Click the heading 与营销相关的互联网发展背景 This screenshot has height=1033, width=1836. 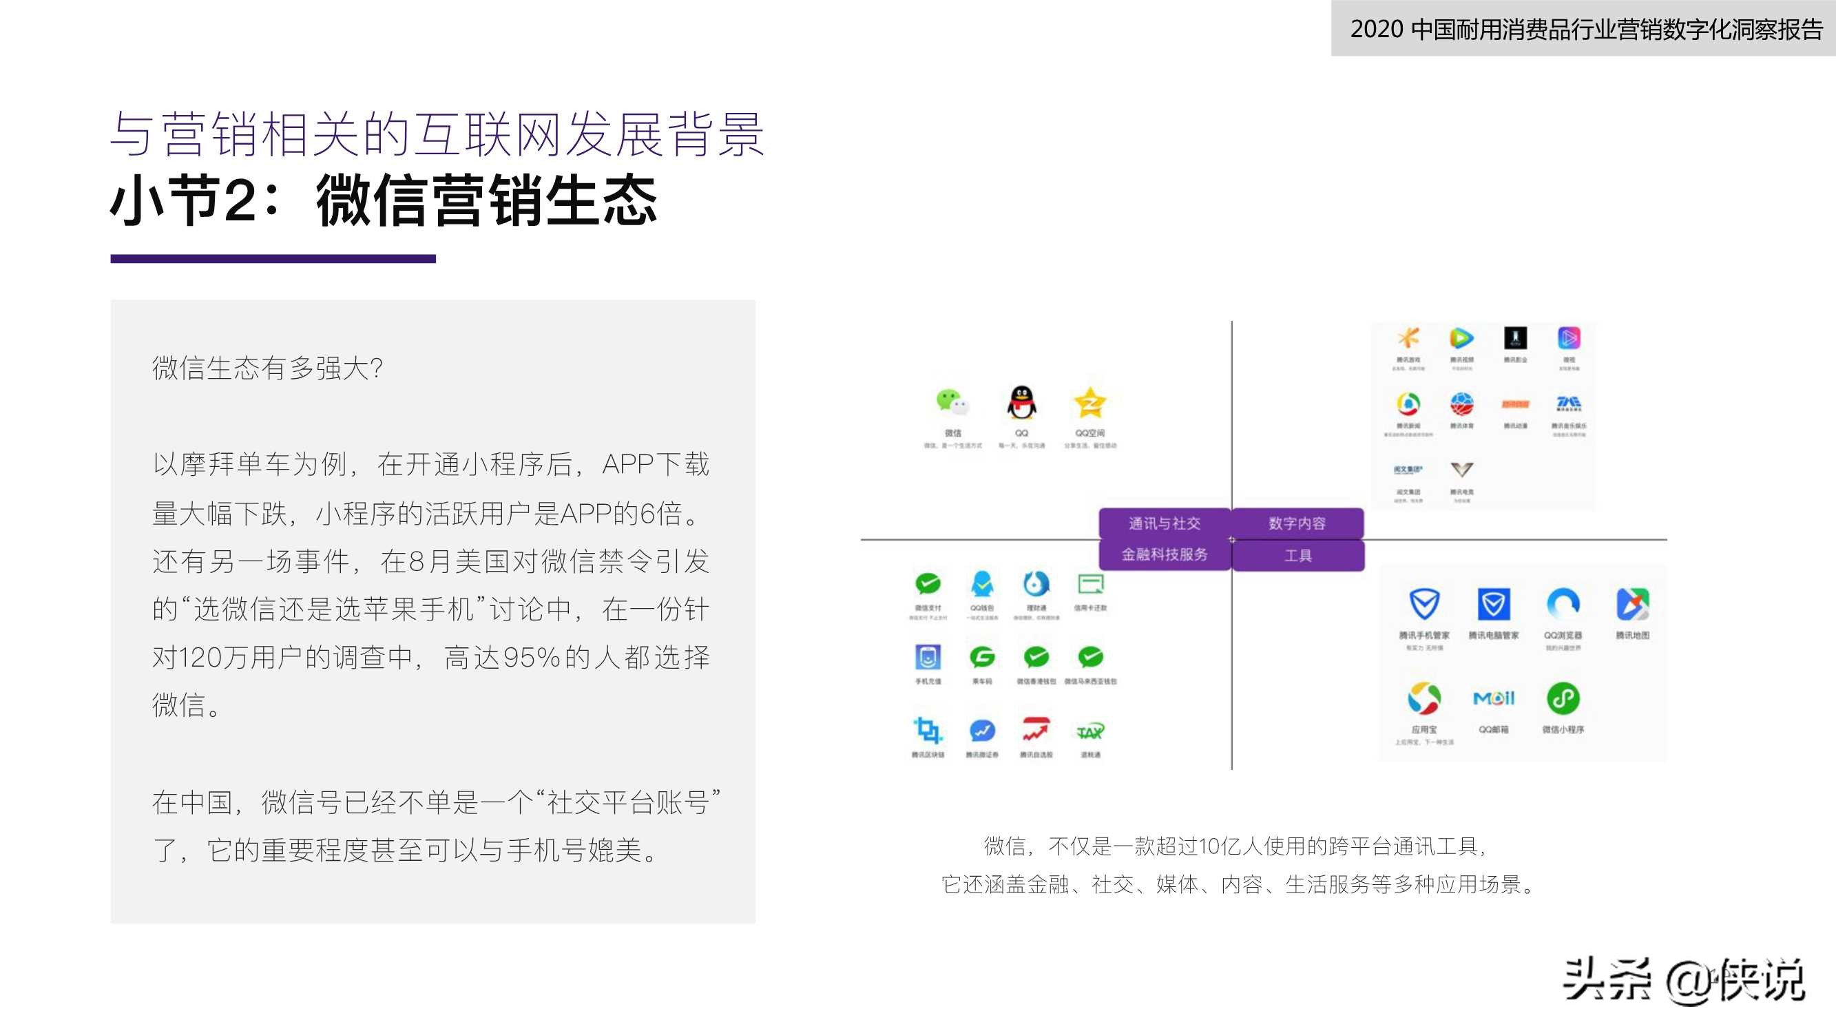tap(437, 134)
